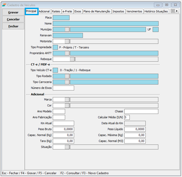Open the Marca lookup button
This screenshot has height=177, width=182.
pos(67,99)
